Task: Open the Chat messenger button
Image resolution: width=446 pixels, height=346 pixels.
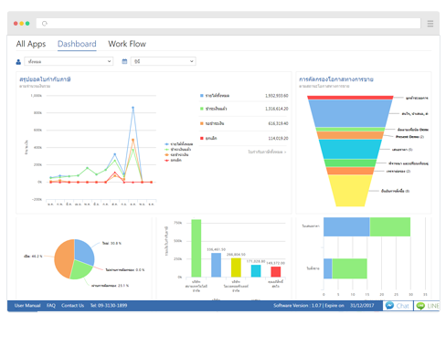Action: pos(398,306)
